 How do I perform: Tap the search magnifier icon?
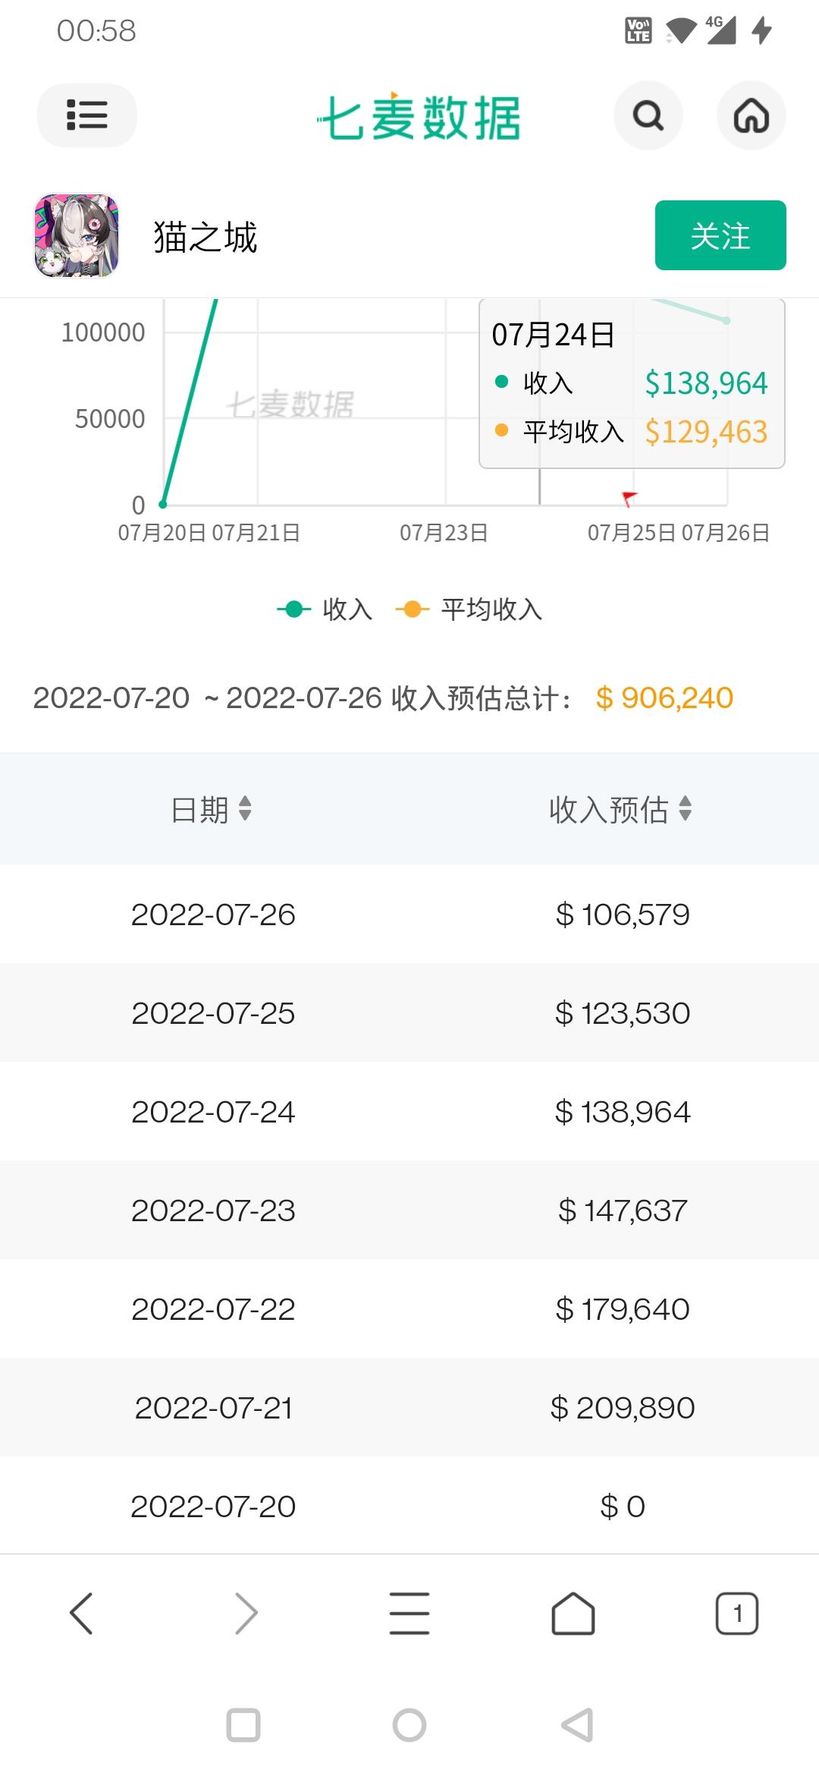point(648,115)
